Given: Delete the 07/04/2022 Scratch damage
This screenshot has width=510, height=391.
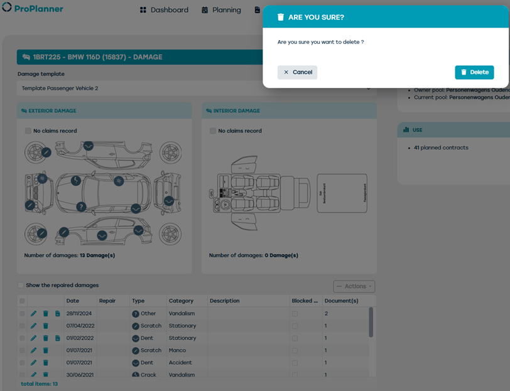Looking at the screenshot, I should point(45,326).
